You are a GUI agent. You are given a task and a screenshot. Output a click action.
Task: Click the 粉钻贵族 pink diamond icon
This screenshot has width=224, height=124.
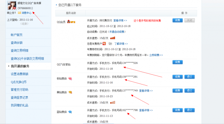tap(70, 79)
